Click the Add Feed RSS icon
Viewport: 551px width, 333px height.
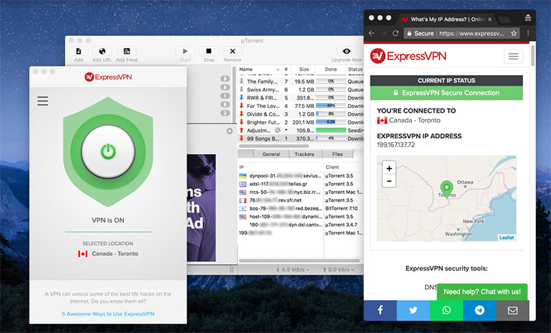tap(127, 51)
